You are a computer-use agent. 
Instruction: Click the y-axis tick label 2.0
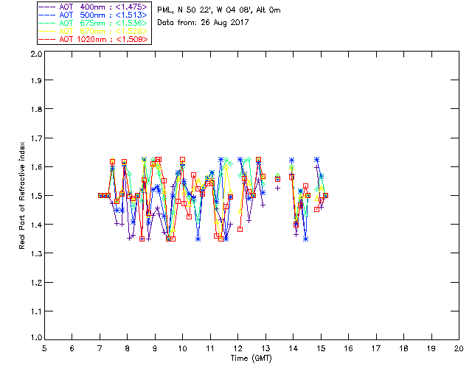(x=36, y=54)
